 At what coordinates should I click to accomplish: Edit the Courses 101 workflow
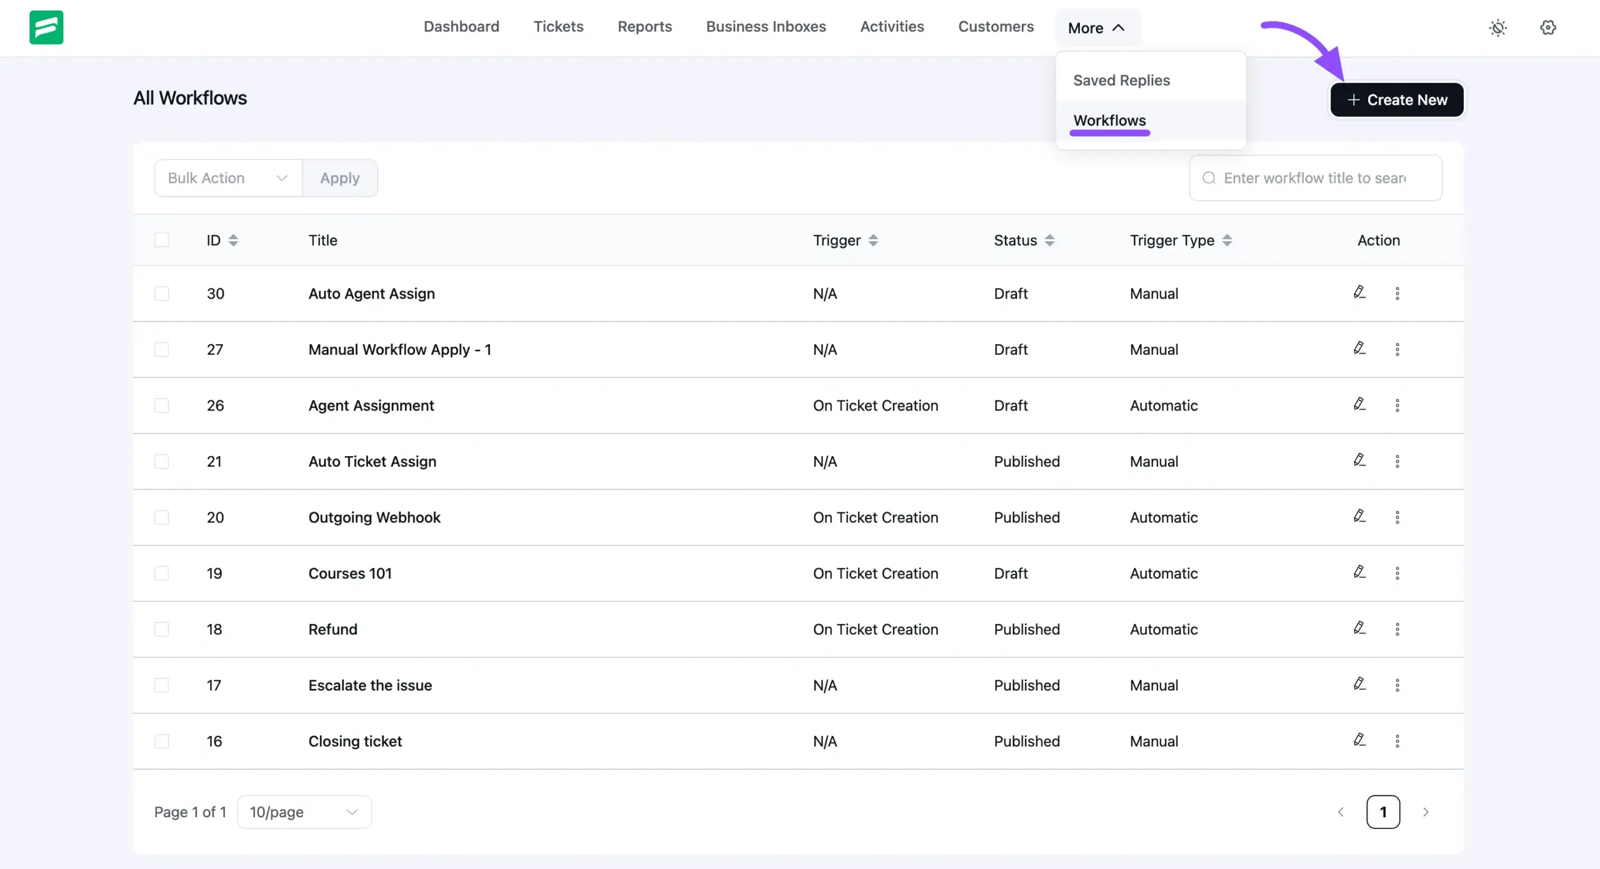point(1359,572)
